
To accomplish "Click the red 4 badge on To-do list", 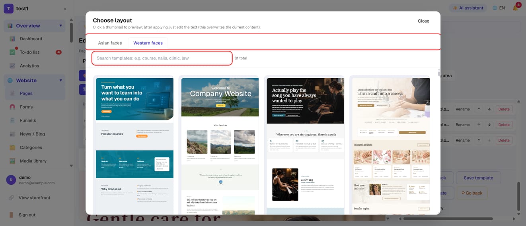I will [58, 52].
